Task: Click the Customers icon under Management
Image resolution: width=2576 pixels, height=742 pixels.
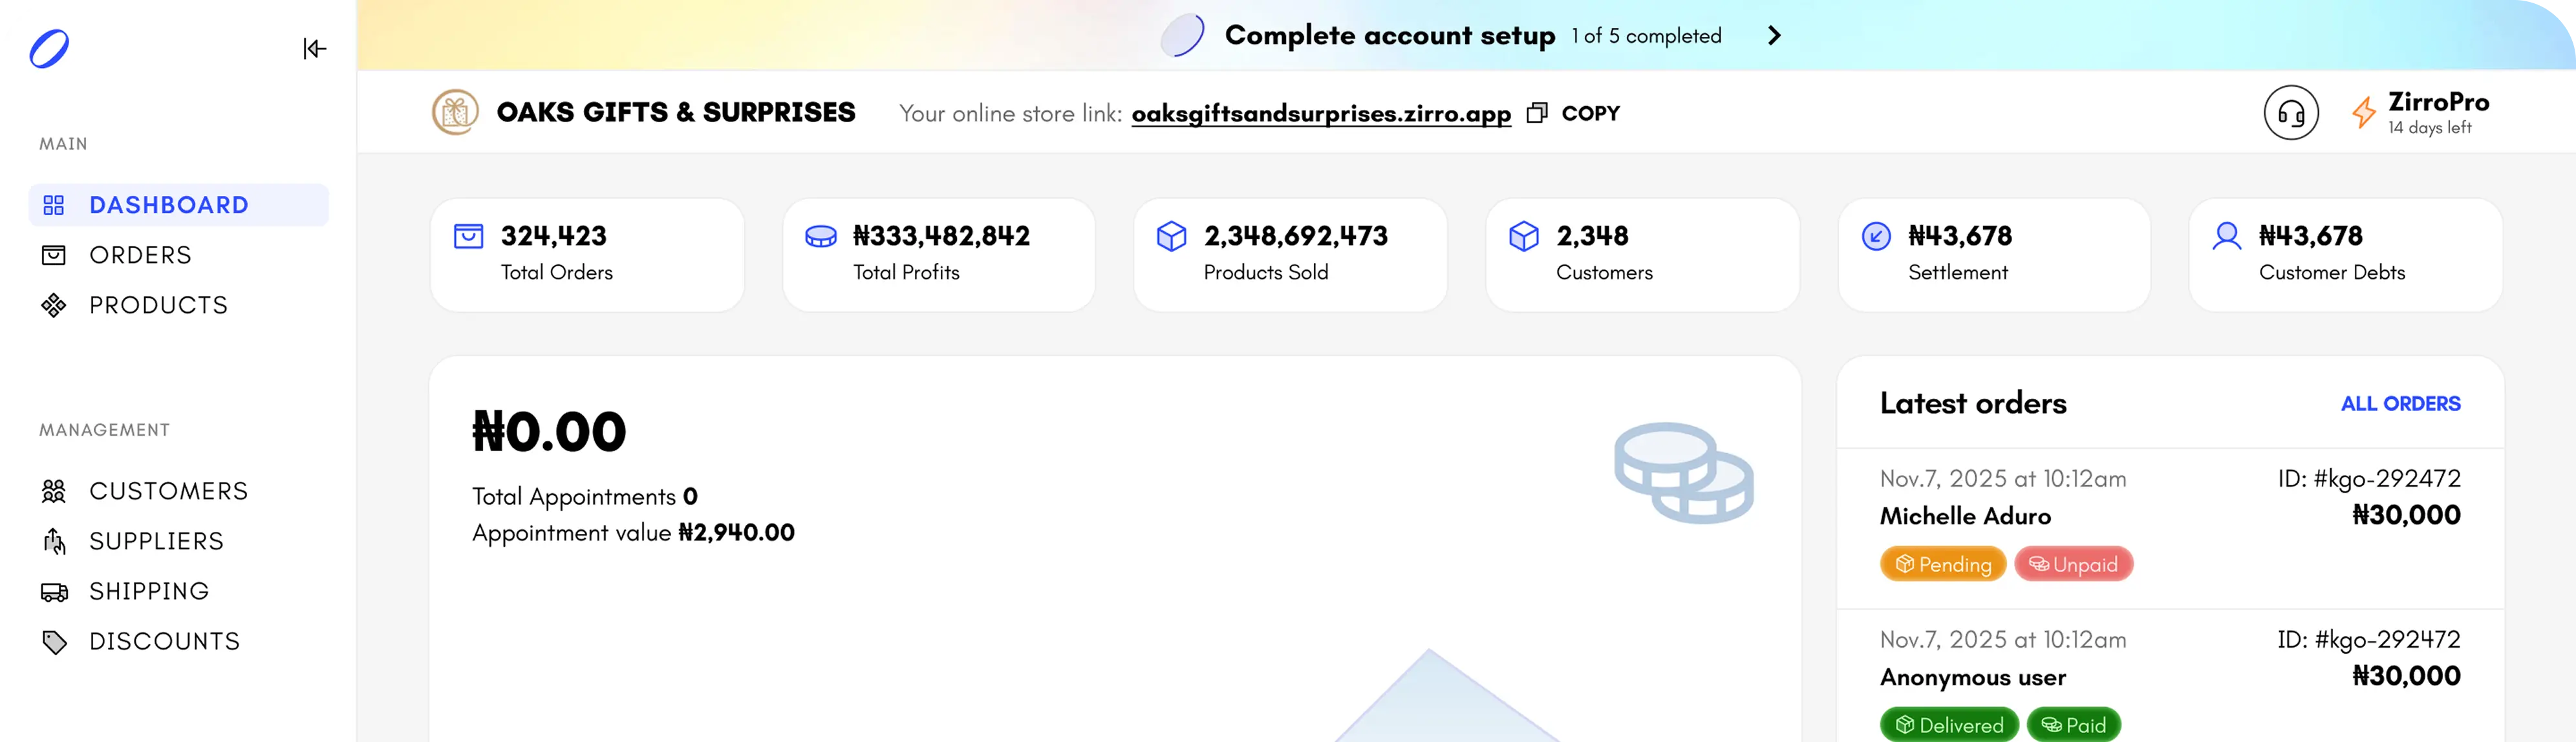Action: click(x=55, y=491)
